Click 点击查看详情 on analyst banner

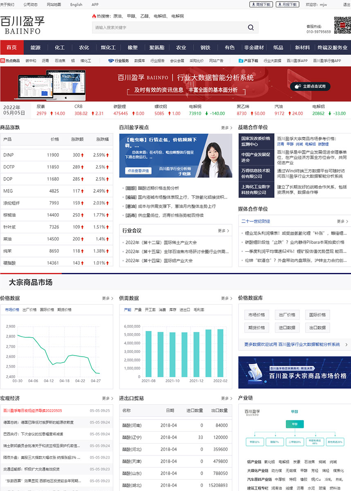[138, 171]
